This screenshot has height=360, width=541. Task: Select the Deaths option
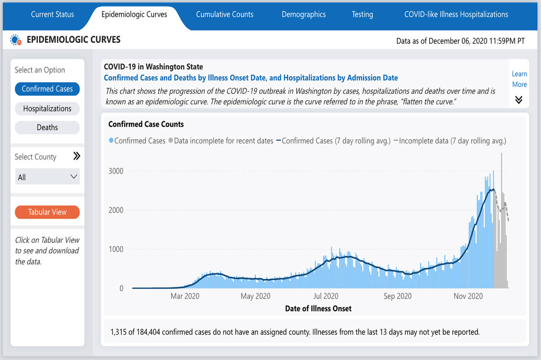click(x=47, y=127)
